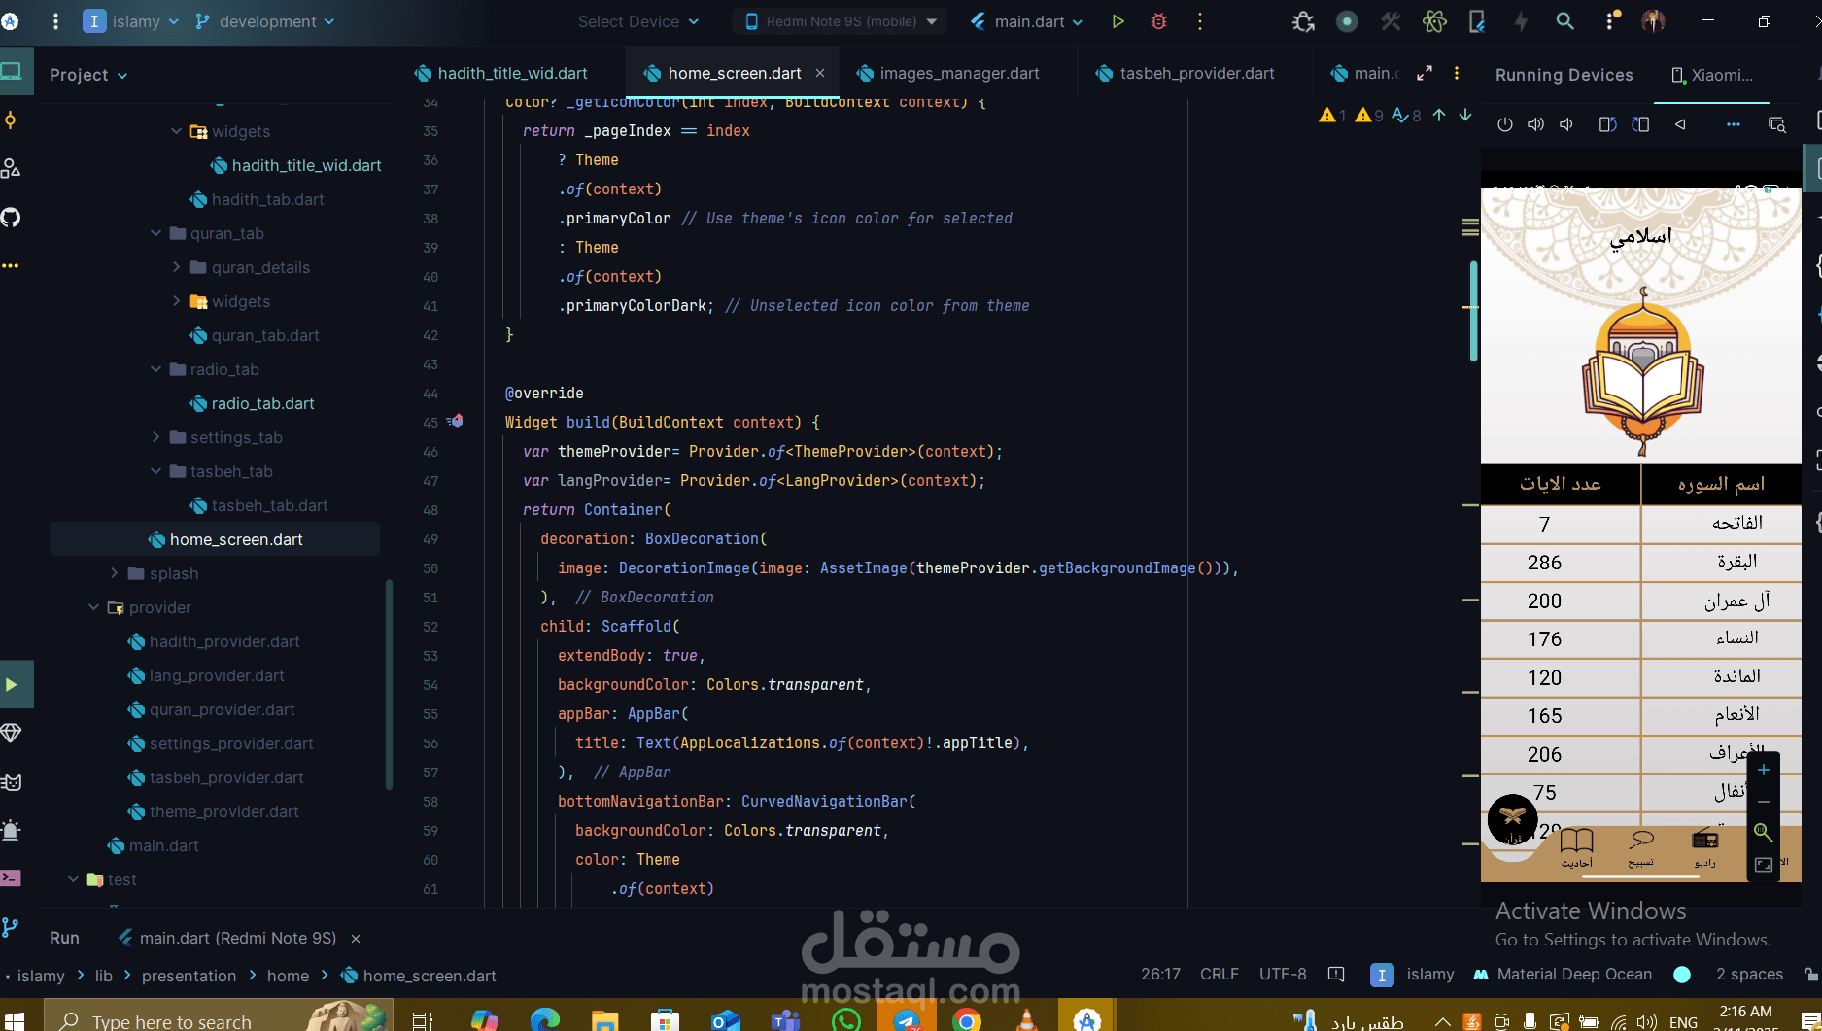Open WhatsApp from the Windows taskbar
Screen dimensions: 1822x1031
845,1020
